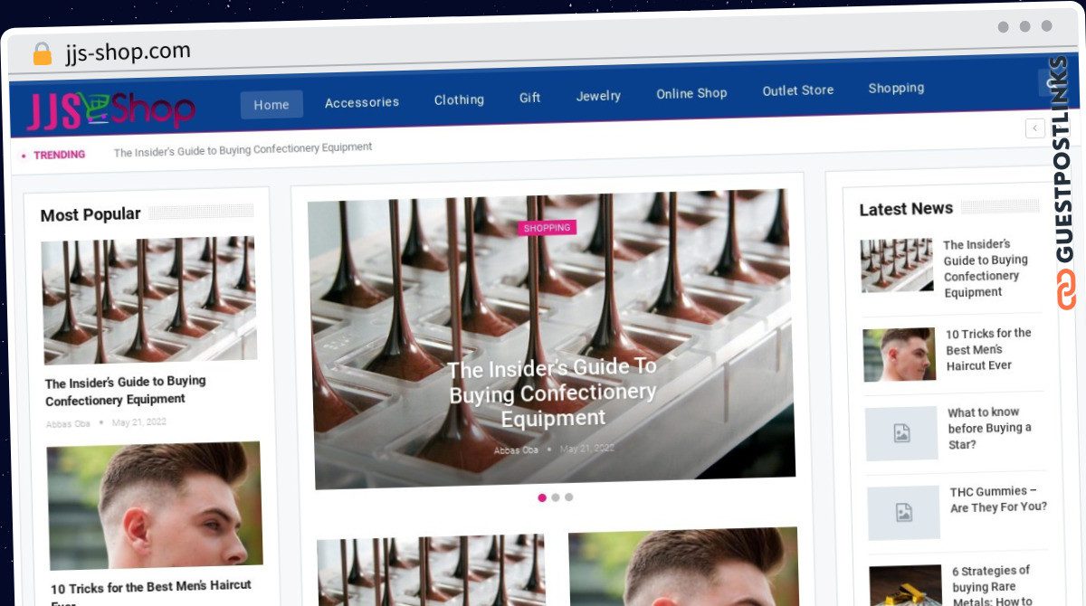The height and width of the screenshot is (606, 1086).
Task: Visit the Outlet Store page
Action: pyautogui.click(x=798, y=90)
